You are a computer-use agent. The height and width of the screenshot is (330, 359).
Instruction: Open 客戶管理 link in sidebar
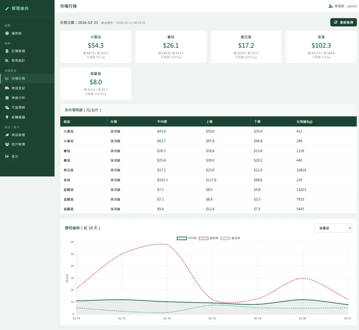pyautogui.click(x=27, y=144)
